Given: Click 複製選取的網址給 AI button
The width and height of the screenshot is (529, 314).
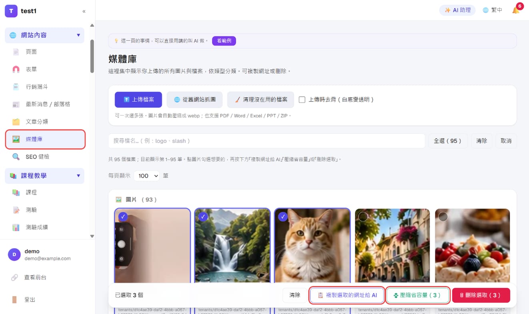Looking at the screenshot, I should point(347,295).
